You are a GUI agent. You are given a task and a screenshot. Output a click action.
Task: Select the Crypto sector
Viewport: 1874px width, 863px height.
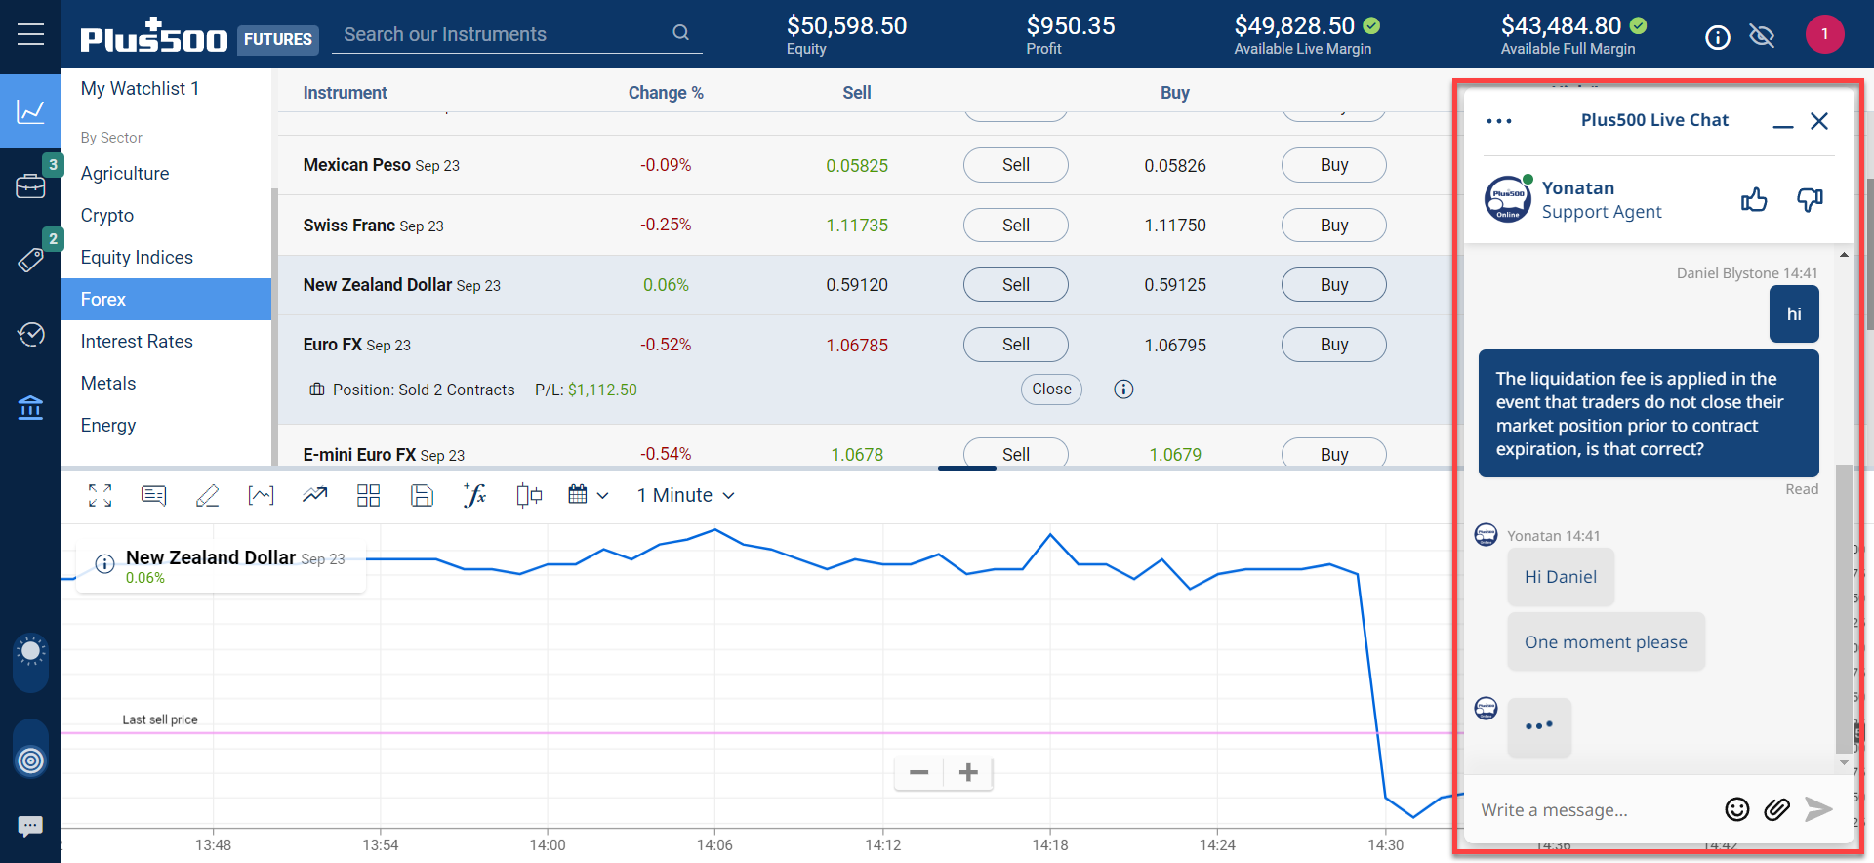tap(107, 216)
